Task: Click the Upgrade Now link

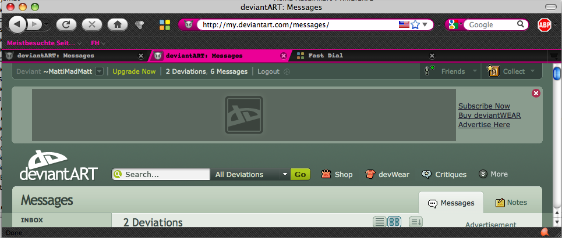Action: [x=134, y=71]
